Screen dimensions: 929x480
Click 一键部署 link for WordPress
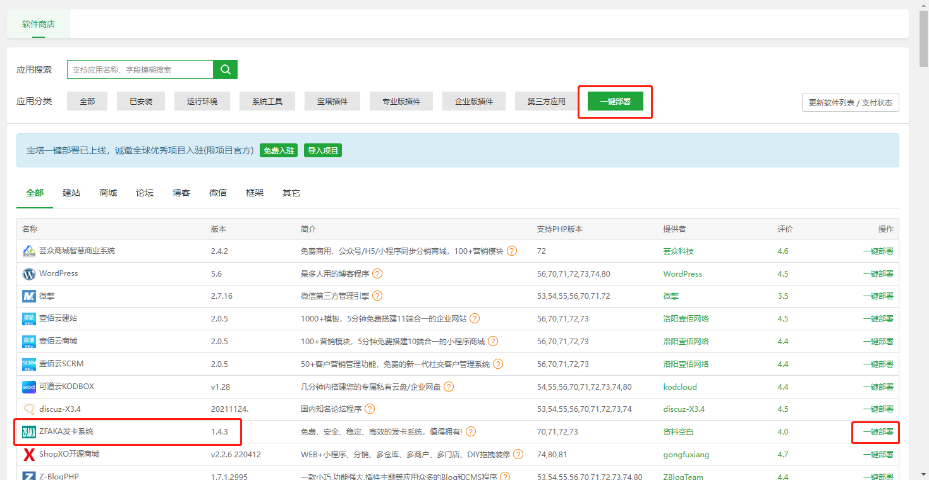click(x=878, y=274)
